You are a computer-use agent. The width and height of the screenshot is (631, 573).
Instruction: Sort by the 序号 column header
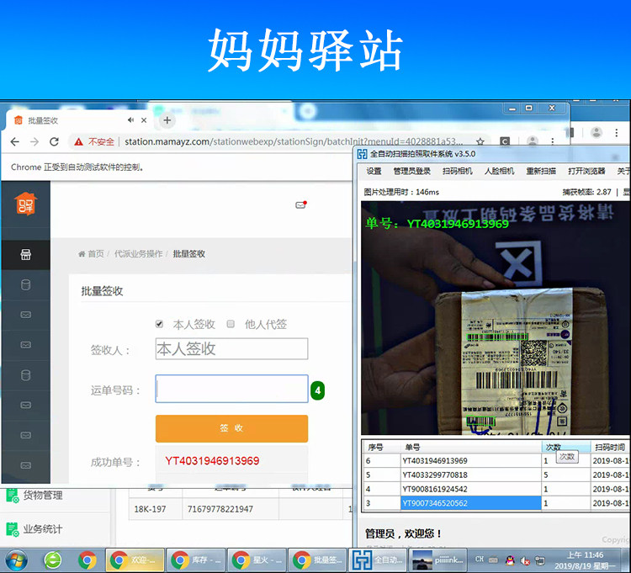tap(381, 447)
